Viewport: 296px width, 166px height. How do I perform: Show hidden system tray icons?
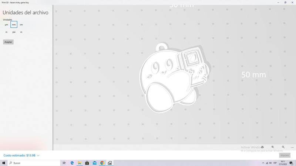[263, 163]
